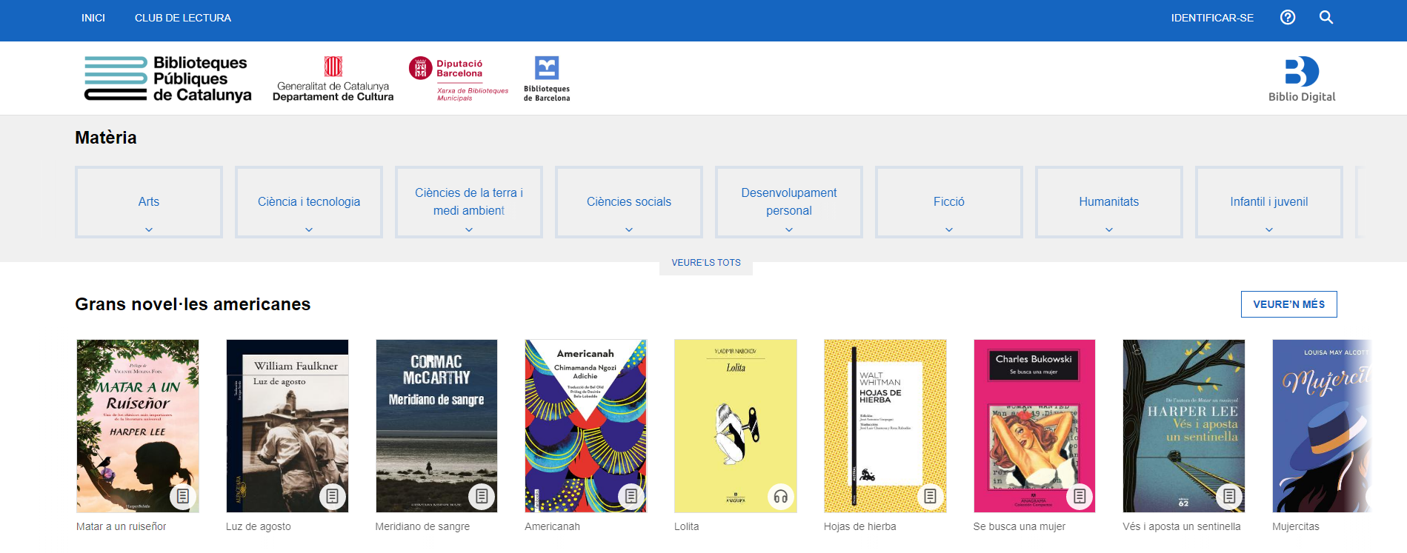Click the Matèria section heading
Screen dimensions: 1407x553
pos(106,138)
